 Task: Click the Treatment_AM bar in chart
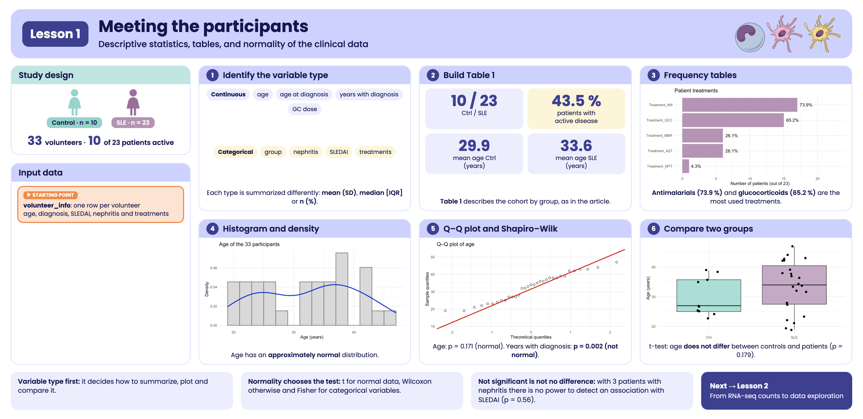pos(740,105)
